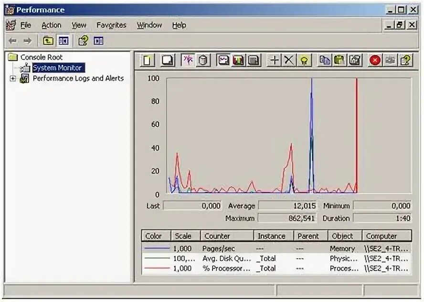Click the red timer bar in the graph

click(x=357, y=135)
